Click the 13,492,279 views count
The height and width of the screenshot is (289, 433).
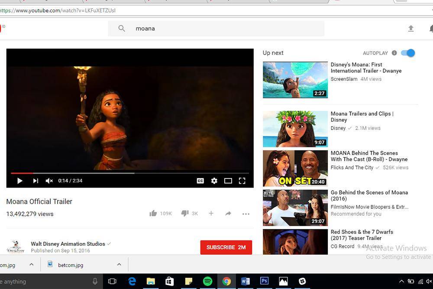pos(30,214)
